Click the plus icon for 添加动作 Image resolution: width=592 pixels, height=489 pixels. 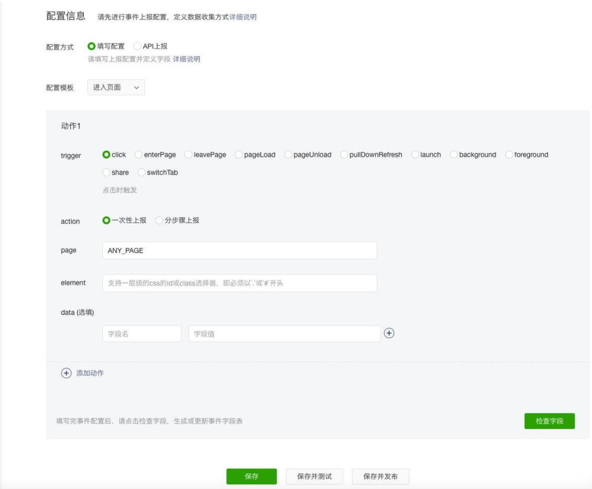(x=66, y=373)
